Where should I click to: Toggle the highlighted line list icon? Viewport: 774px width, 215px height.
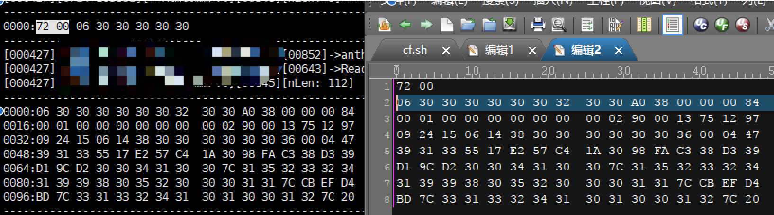(672, 24)
